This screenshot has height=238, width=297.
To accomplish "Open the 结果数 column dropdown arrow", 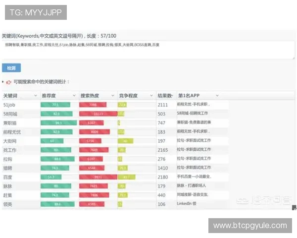I will (172, 96).
